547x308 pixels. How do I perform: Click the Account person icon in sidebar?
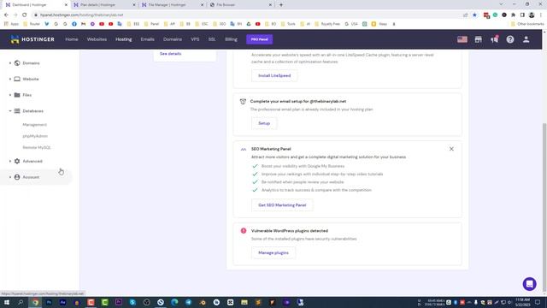point(17,177)
